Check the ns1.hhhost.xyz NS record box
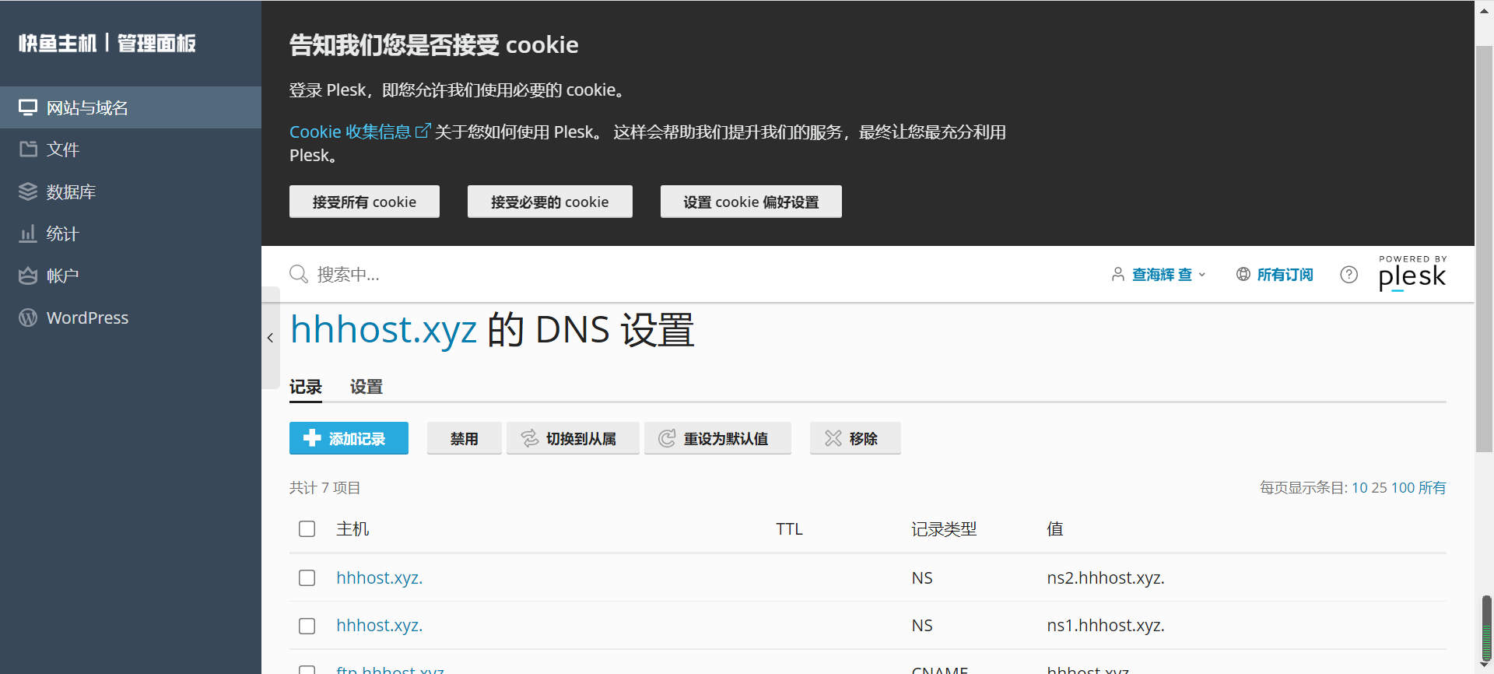 tap(307, 626)
